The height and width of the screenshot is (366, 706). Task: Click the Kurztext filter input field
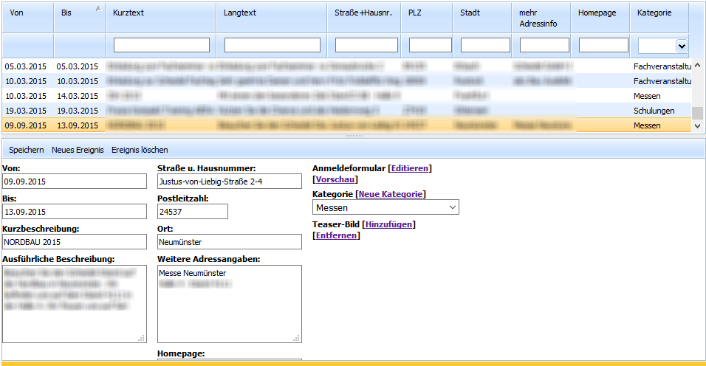tap(162, 46)
